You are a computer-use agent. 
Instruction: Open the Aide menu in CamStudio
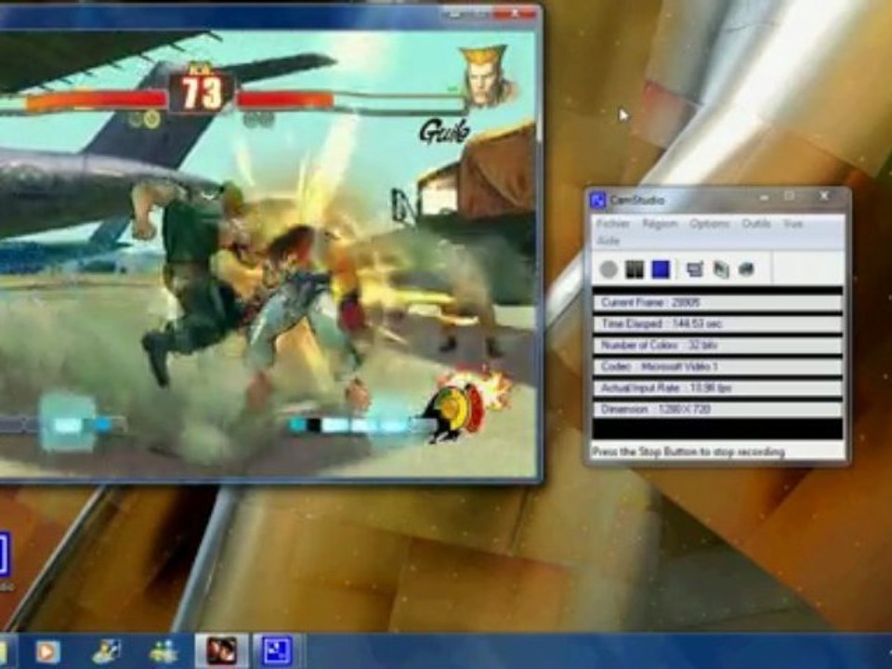click(x=608, y=241)
